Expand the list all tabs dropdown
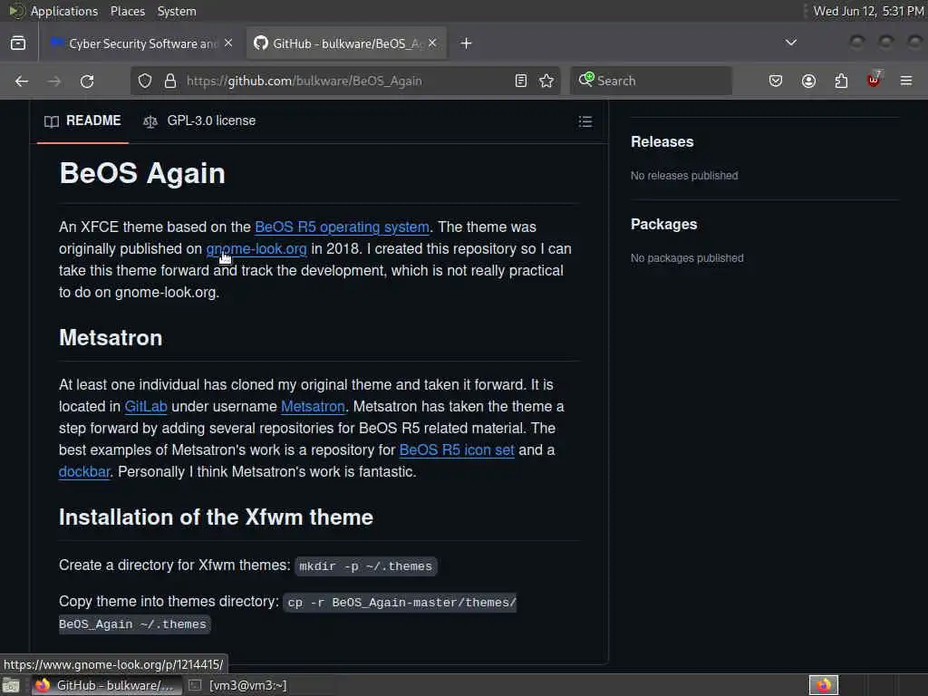Screen dimensions: 928x696 (790, 43)
